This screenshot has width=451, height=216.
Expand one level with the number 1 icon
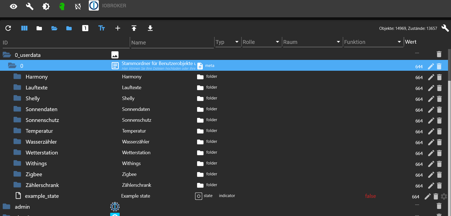click(85, 28)
